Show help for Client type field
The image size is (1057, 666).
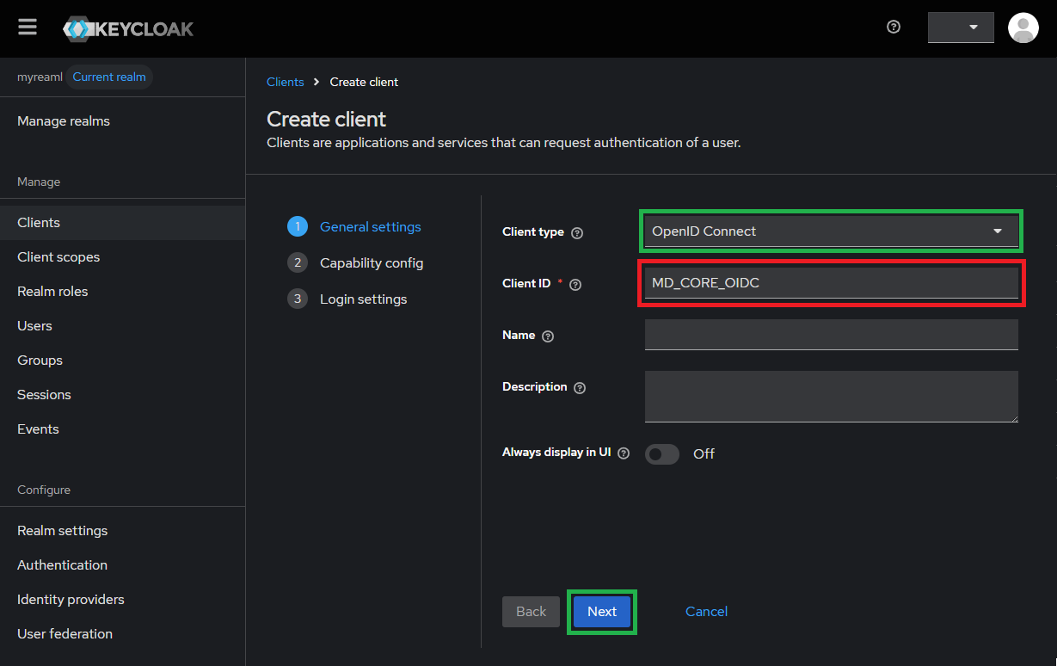point(577,232)
